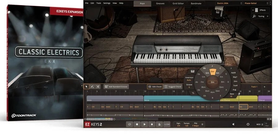Choose the Aug chord type

(234, 90)
